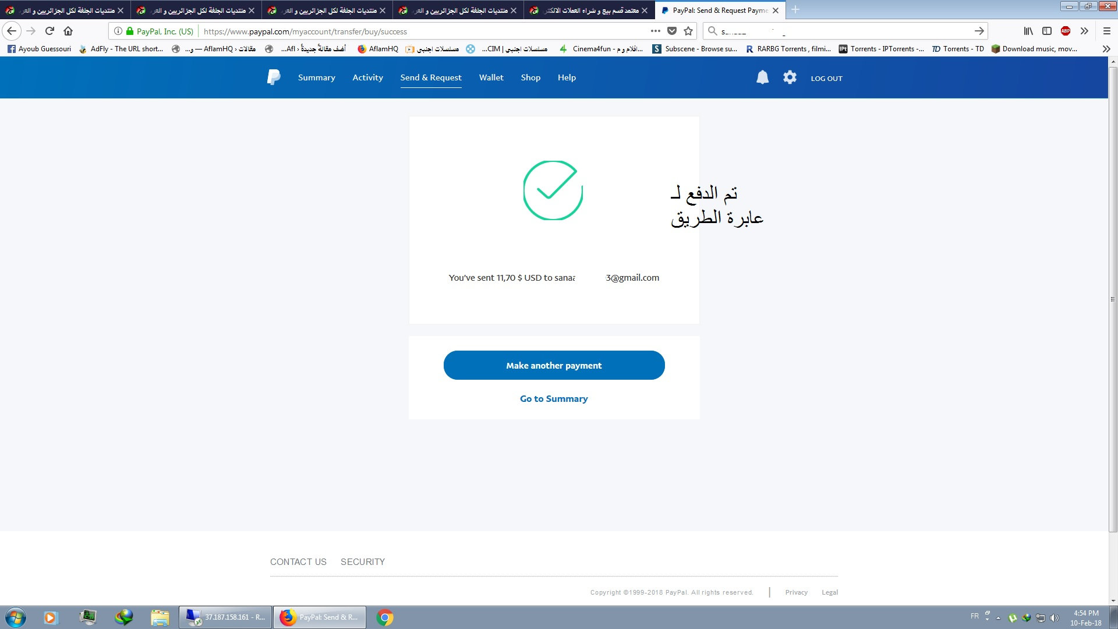
Task: Open the Wallet menu item
Action: [x=491, y=77]
